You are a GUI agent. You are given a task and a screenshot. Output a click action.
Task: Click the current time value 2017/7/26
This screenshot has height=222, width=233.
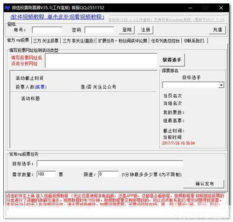[x=178, y=143]
